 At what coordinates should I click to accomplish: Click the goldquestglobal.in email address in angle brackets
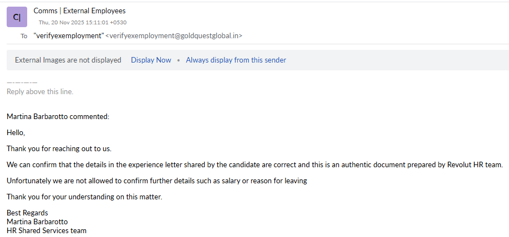click(174, 35)
